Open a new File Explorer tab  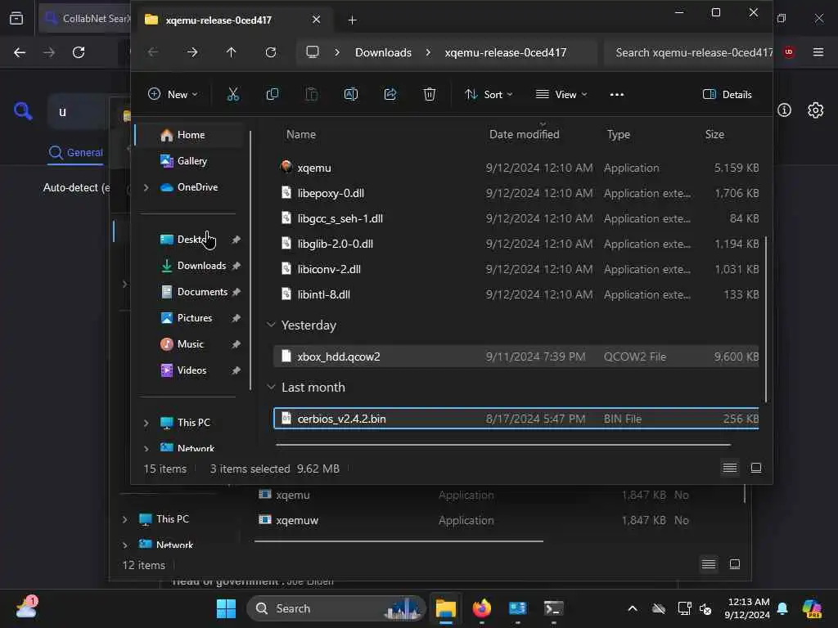tap(352, 20)
